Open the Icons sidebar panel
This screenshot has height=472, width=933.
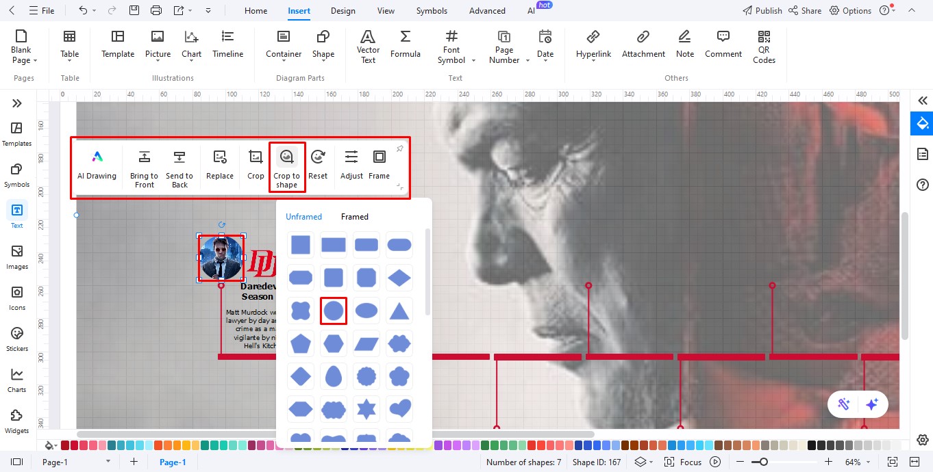[17, 298]
